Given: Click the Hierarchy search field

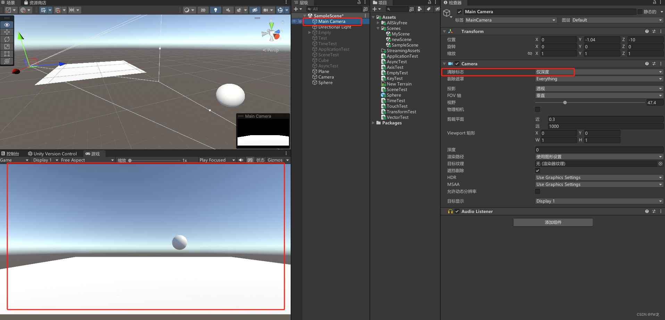Looking at the screenshot, I should 334,9.
